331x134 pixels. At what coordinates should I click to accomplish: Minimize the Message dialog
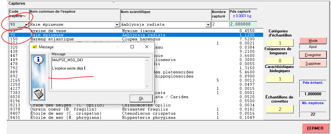[119, 47]
